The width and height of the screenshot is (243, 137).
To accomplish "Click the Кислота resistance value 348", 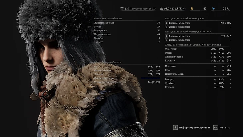I will point(229,61).
